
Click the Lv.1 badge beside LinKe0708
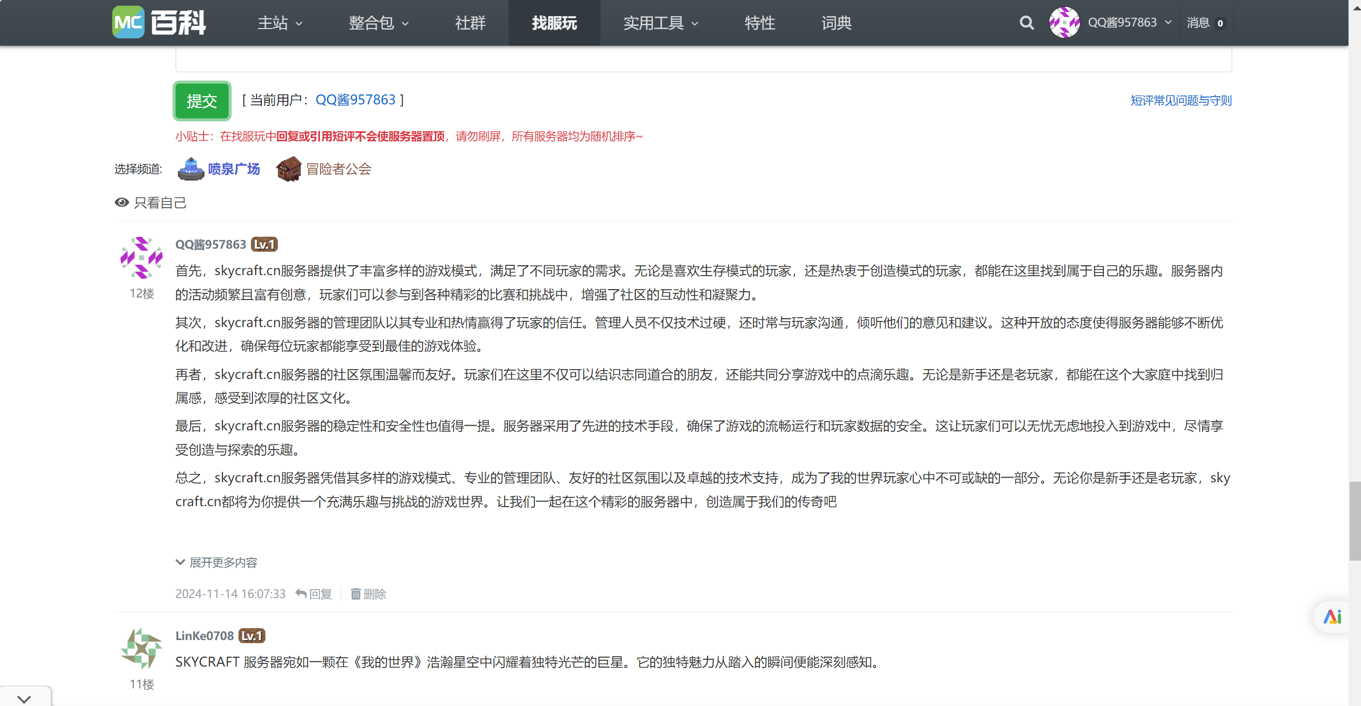[x=251, y=636]
